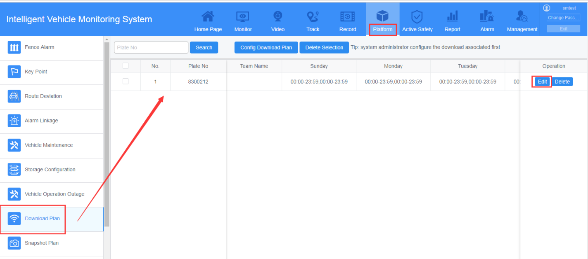This screenshot has height=259, width=588.
Task: Click the Report bar-chart icon
Action: (452, 16)
